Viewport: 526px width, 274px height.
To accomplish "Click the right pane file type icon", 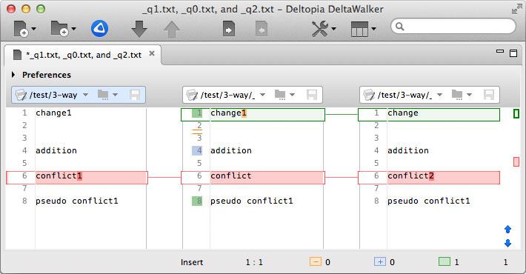I will [x=369, y=95].
